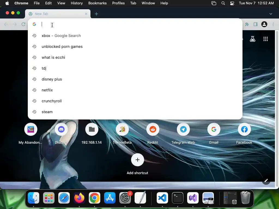Choose the 'tdj' suggestion

[x=135, y=68]
